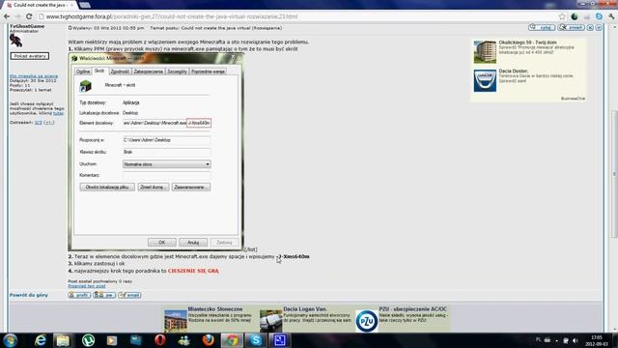Click the 'Element docelowy' target field
The height and width of the screenshot is (348, 618).
point(167,123)
